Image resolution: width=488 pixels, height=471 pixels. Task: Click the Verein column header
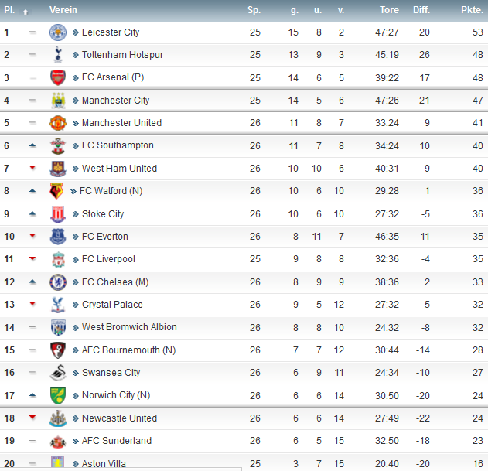[x=63, y=10]
